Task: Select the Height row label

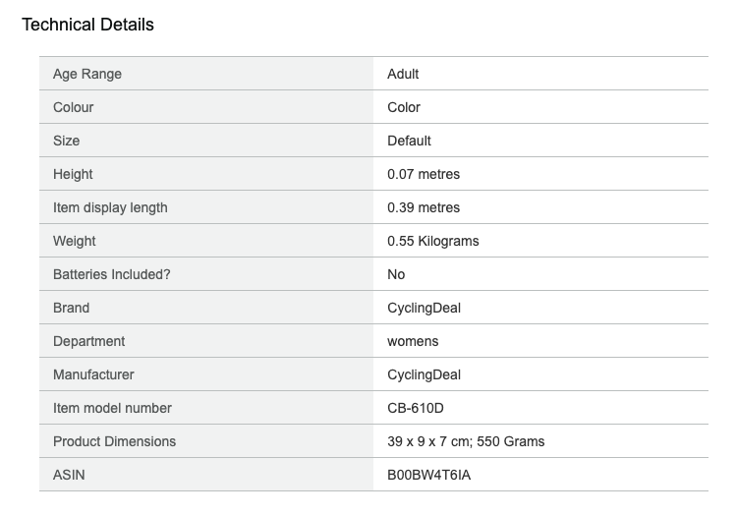Action: (x=73, y=174)
